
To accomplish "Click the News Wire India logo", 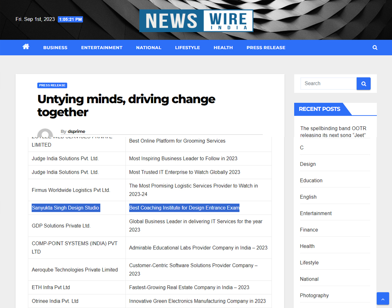I will click(196, 21).
